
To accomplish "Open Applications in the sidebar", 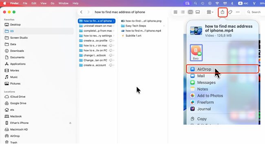I will tap(38, 64).
